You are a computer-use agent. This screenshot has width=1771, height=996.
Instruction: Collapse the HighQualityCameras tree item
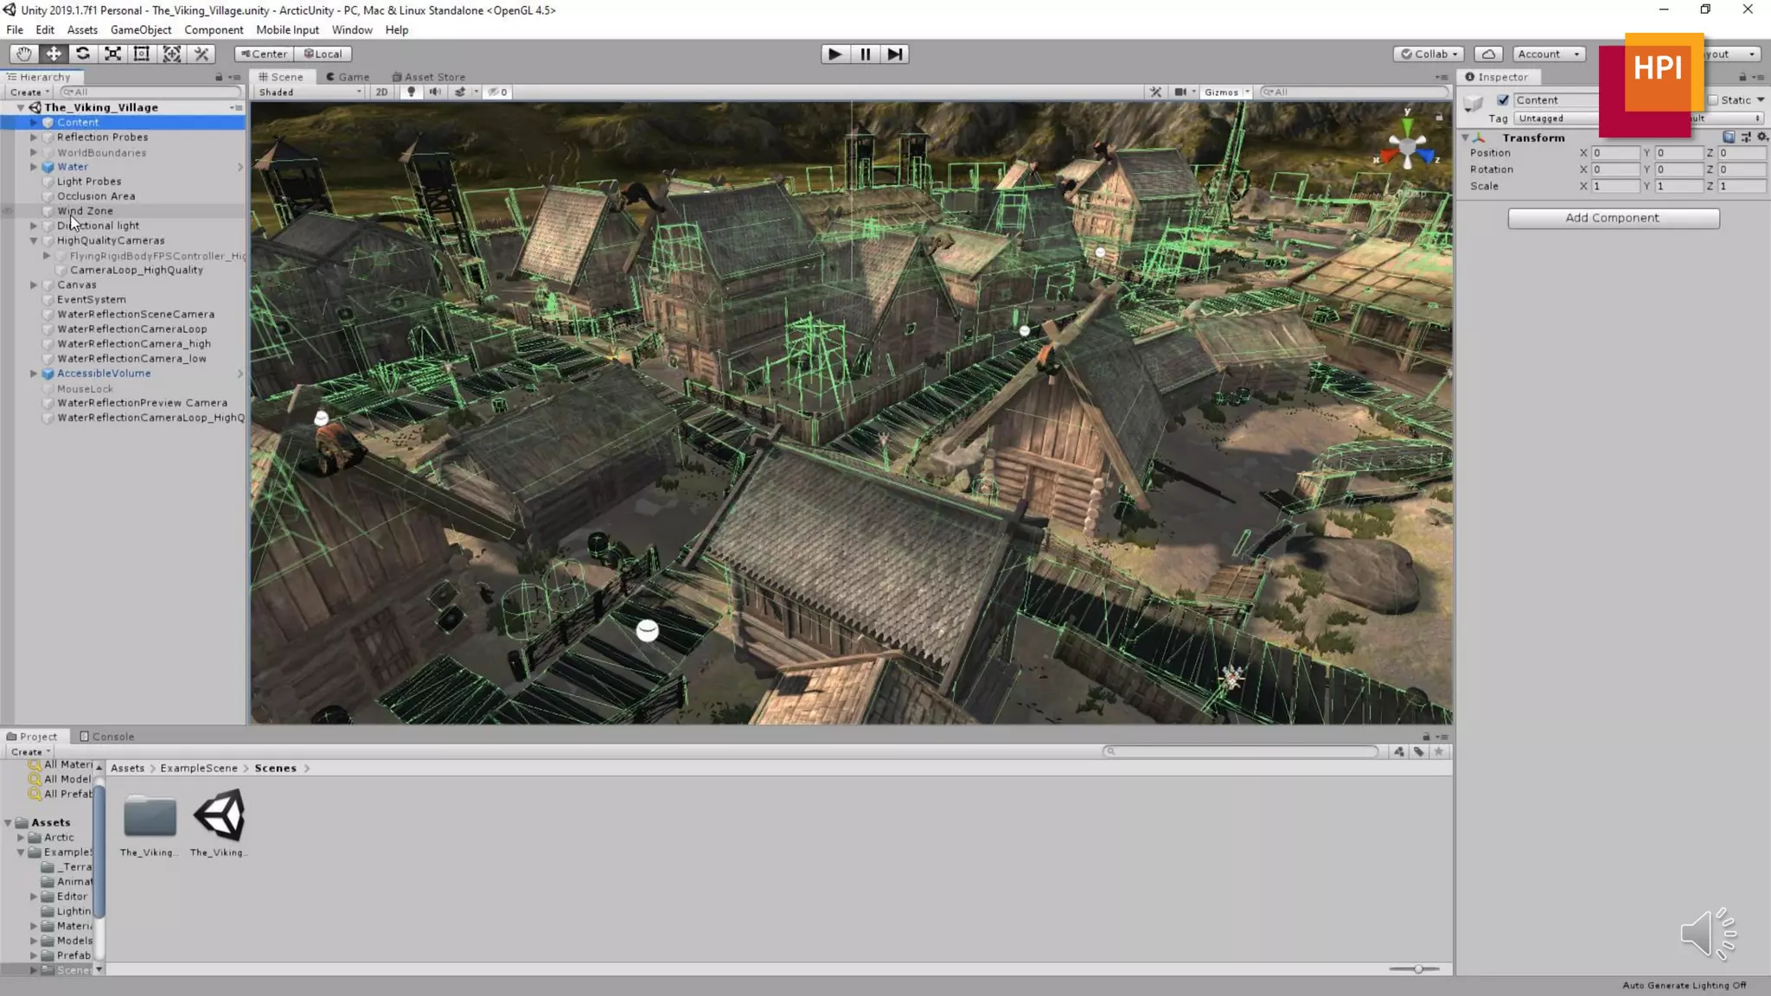point(34,240)
